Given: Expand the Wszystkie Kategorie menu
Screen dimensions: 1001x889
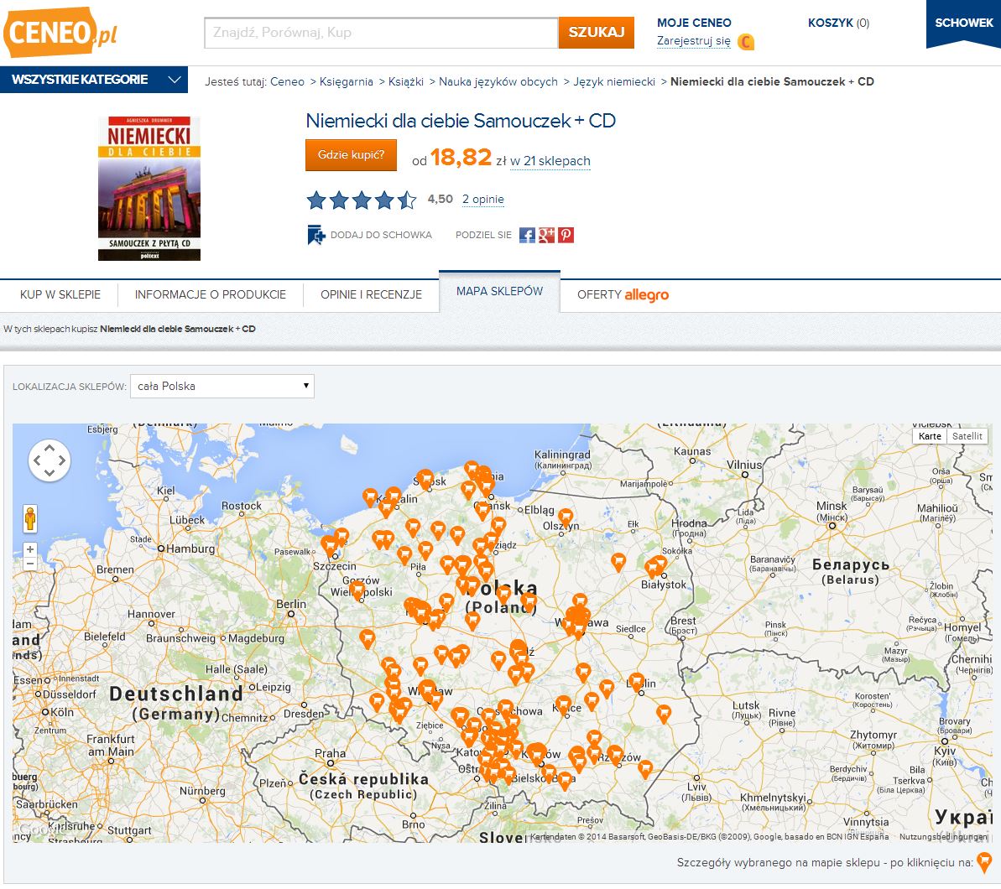Looking at the screenshot, I should coord(95,80).
